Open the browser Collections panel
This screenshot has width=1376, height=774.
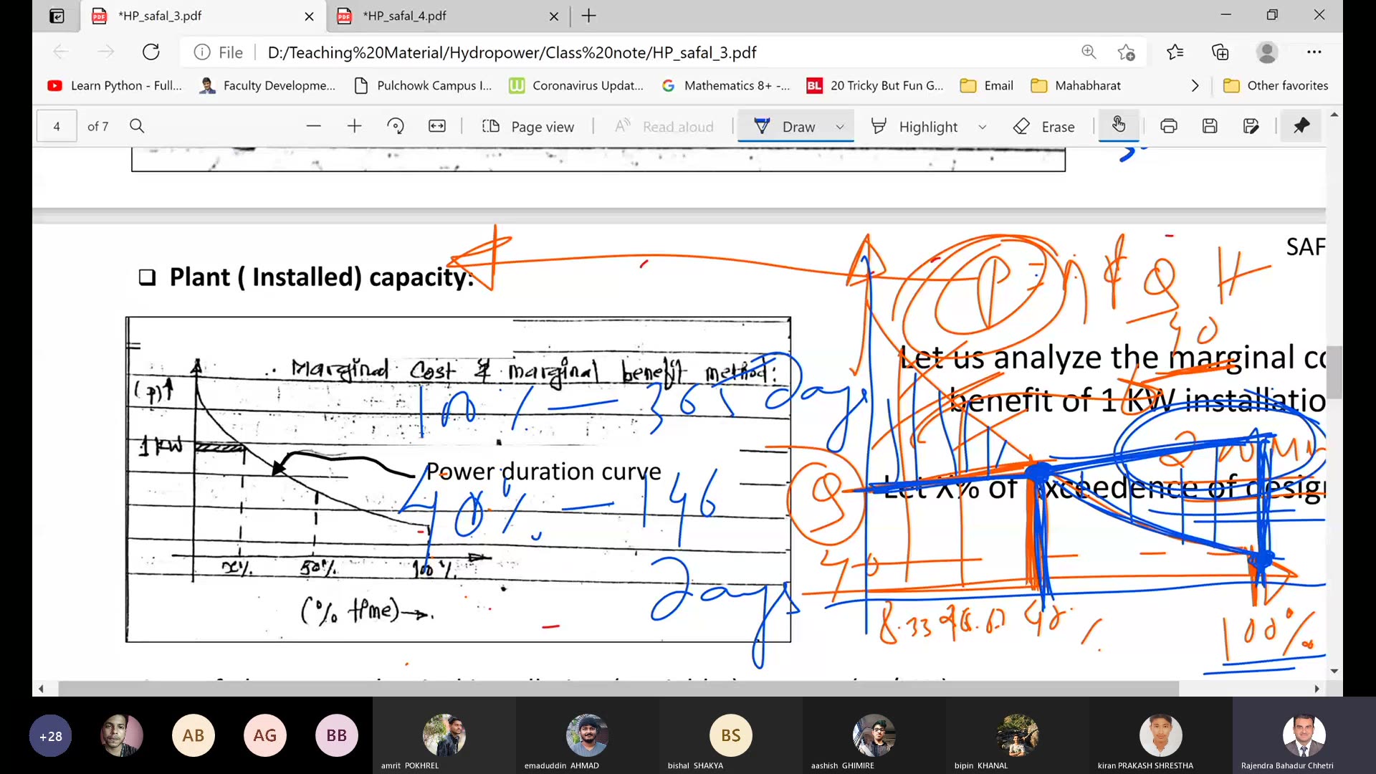click(x=1220, y=52)
